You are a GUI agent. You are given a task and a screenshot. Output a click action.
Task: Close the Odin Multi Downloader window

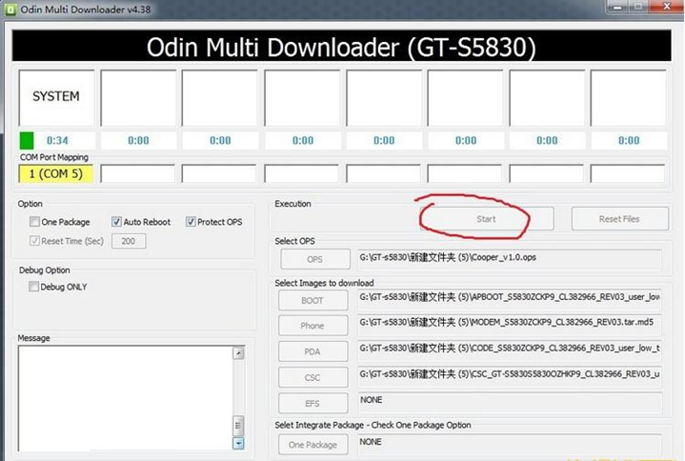tap(667, 6)
